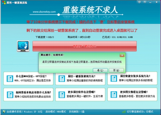
Task: Open document icon for 屌丝一键重装使用方法
Action: click(x=62, y=79)
